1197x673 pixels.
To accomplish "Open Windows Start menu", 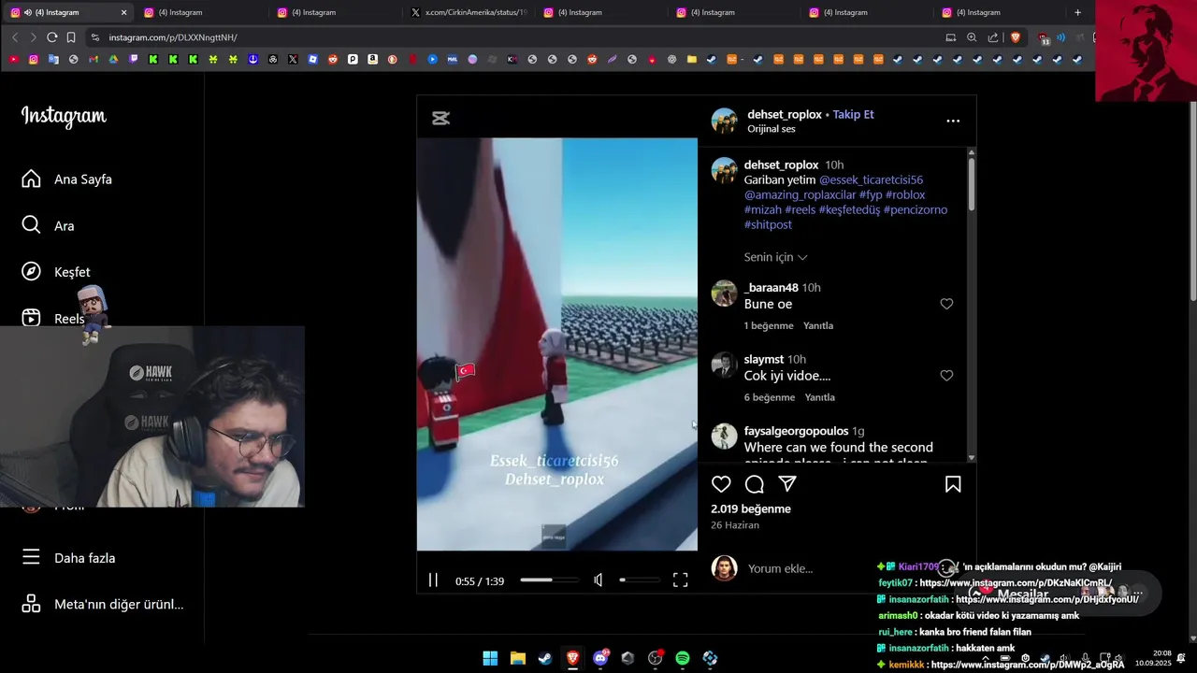I will (x=490, y=658).
